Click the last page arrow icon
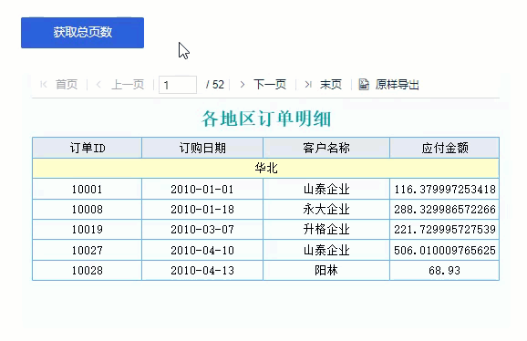This screenshot has height=341, width=527. coord(308,84)
